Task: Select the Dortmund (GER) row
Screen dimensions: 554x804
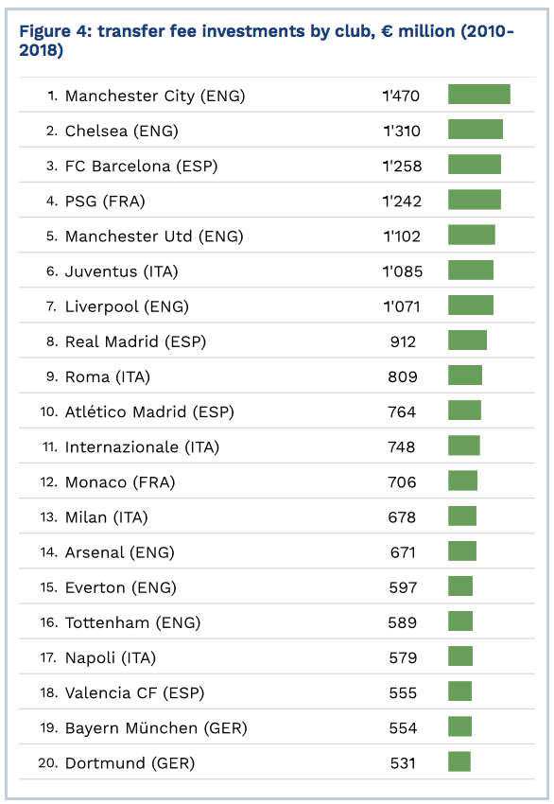Action: (x=277, y=762)
